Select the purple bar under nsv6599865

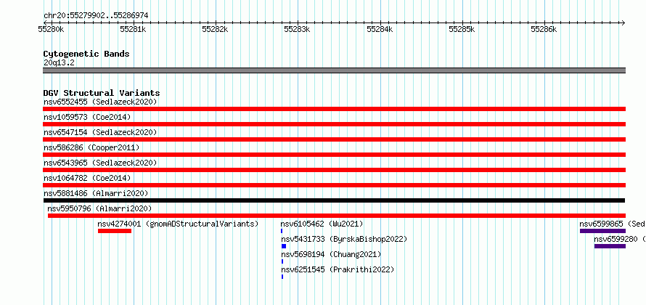(602, 231)
